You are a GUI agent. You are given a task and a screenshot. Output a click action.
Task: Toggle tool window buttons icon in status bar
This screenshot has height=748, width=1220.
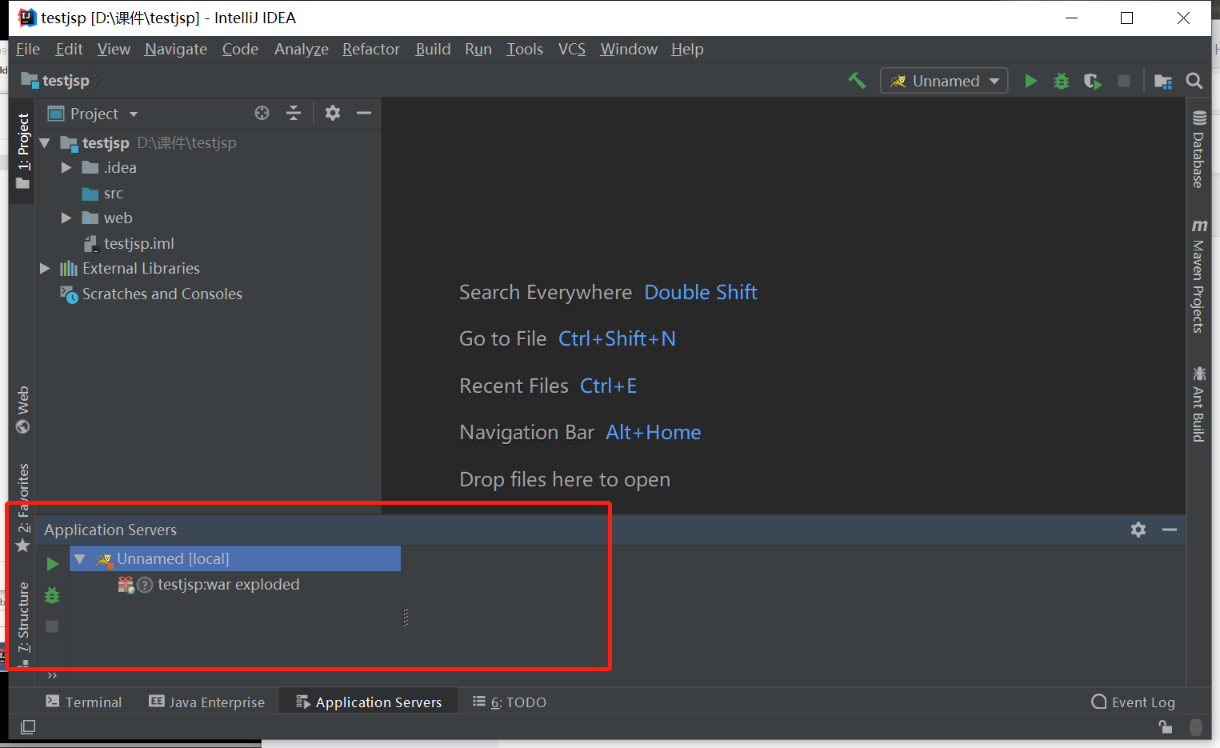tap(28, 727)
